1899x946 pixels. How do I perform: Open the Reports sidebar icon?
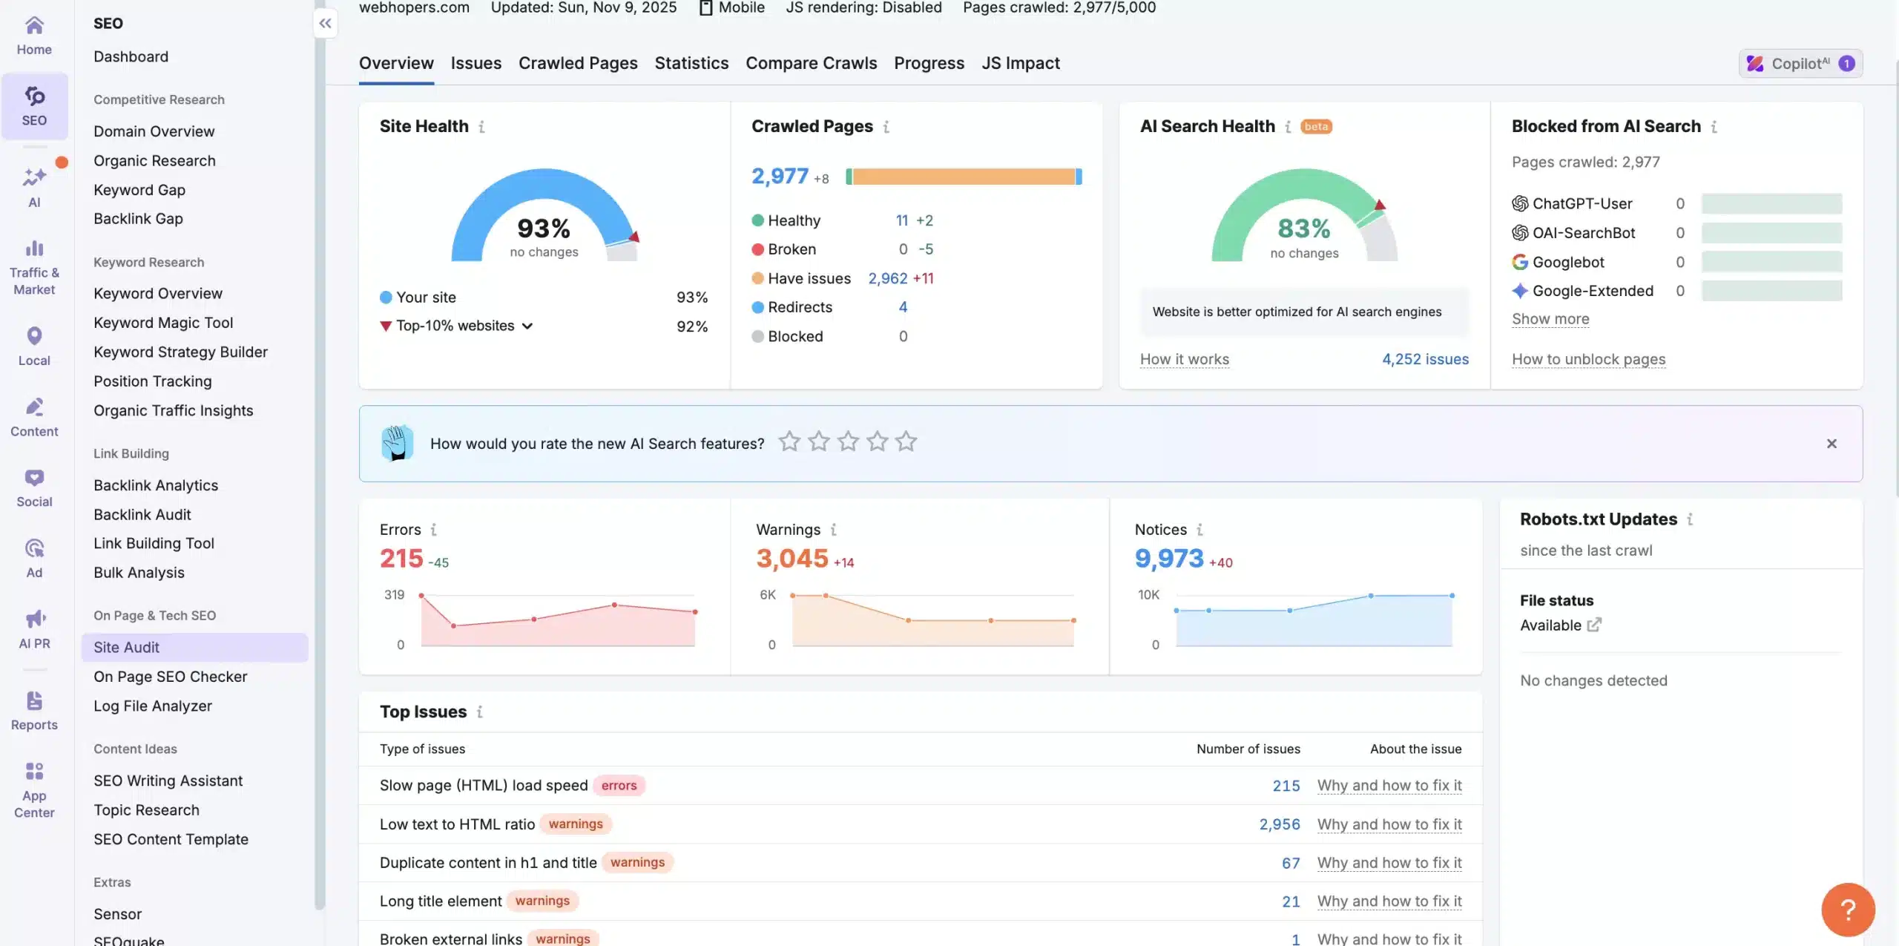click(x=34, y=711)
